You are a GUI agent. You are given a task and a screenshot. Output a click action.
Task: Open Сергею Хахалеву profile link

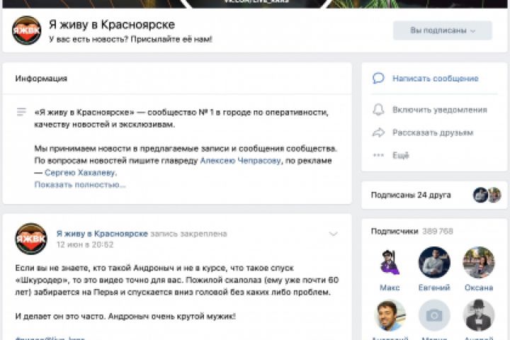[80, 173]
